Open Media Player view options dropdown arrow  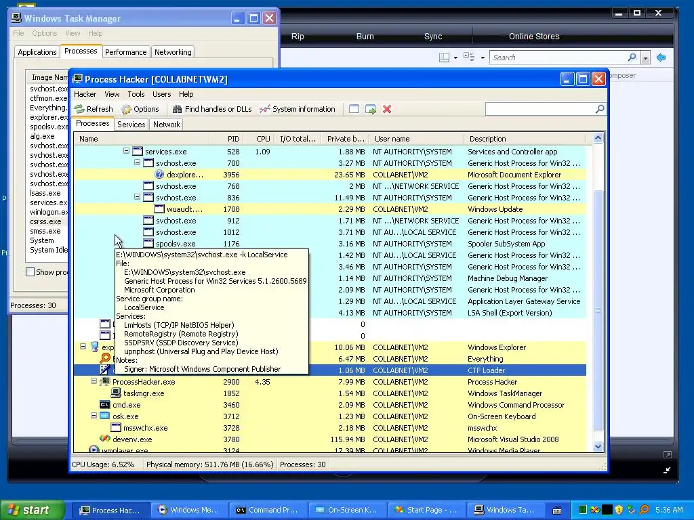pyautogui.click(x=483, y=58)
